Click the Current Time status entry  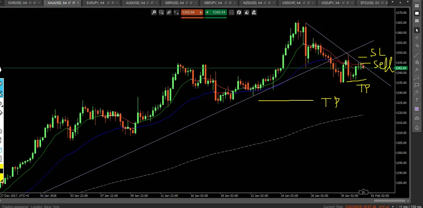coord(356,207)
